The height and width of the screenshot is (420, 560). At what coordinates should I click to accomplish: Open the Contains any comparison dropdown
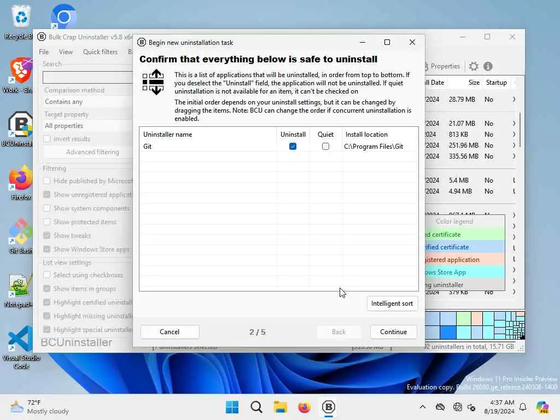(87, 102)
